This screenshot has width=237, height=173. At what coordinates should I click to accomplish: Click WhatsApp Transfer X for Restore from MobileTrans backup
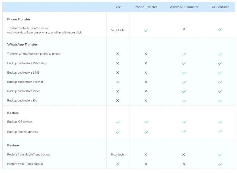point(184,155)
